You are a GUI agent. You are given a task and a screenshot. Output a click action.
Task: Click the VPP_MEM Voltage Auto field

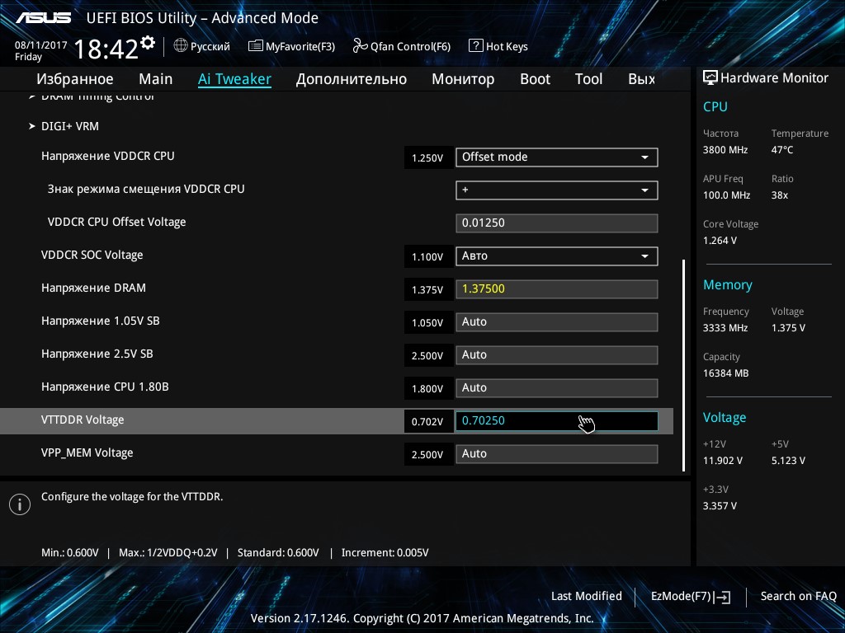(x=557, y=454)
